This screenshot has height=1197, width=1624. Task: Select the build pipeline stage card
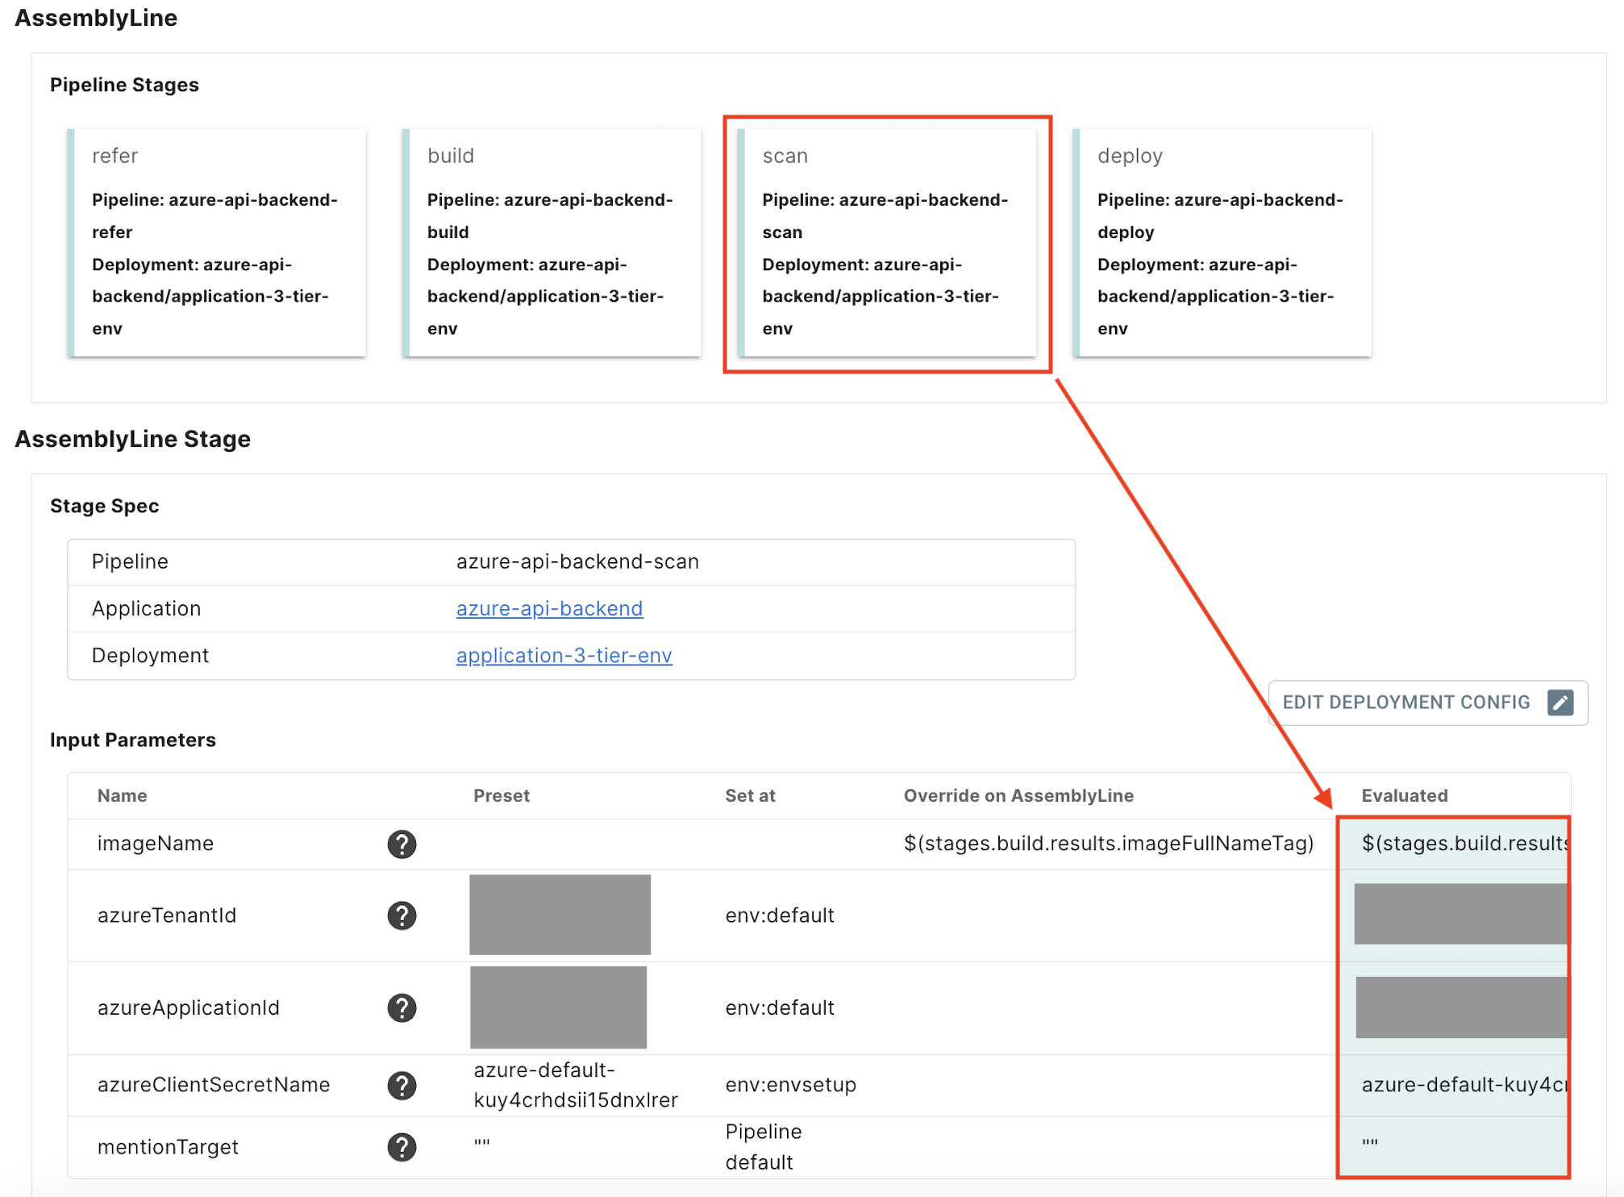tap(552, 242)
